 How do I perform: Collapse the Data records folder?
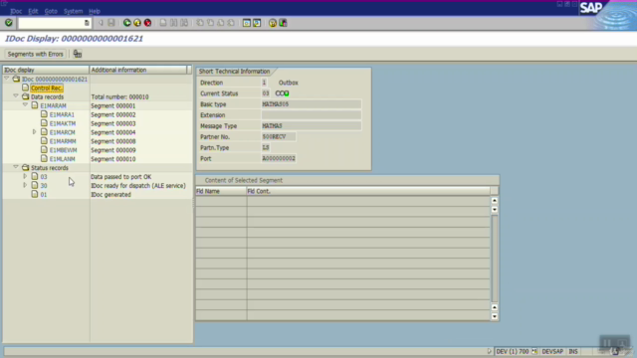pyautogui.click(x=16, y=96)
